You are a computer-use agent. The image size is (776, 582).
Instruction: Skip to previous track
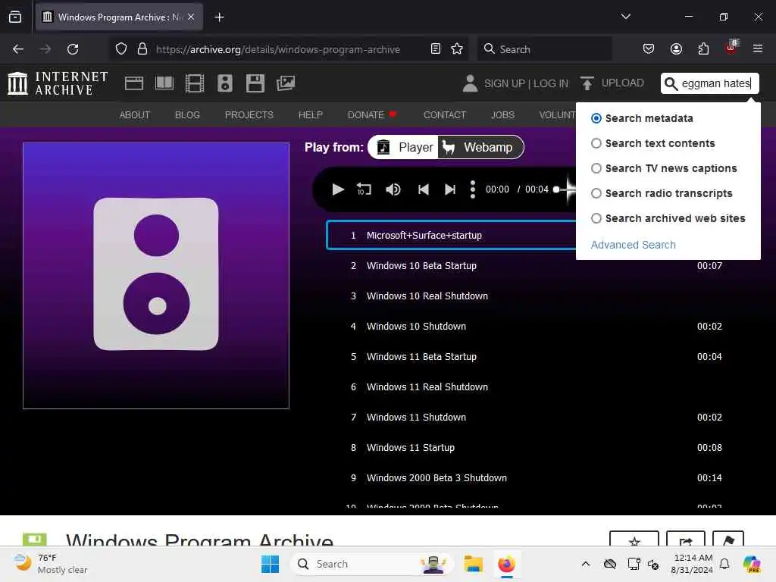point(423,189)
